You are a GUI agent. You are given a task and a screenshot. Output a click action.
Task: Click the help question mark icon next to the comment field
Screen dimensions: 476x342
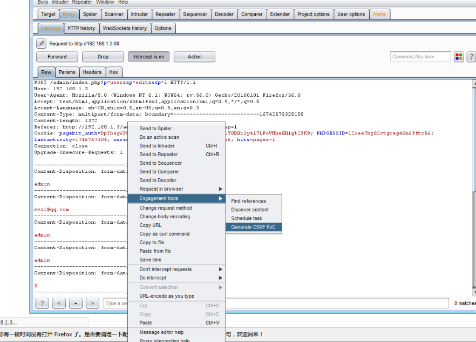[471, 57]
